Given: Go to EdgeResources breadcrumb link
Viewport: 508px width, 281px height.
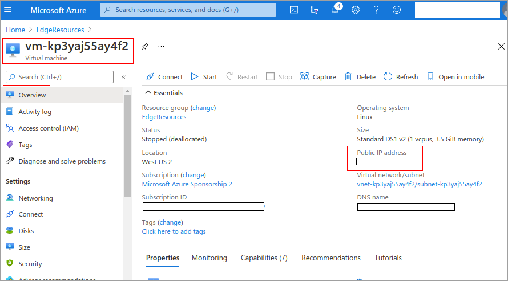Looking at the screenshot, I should pos(60,30).
